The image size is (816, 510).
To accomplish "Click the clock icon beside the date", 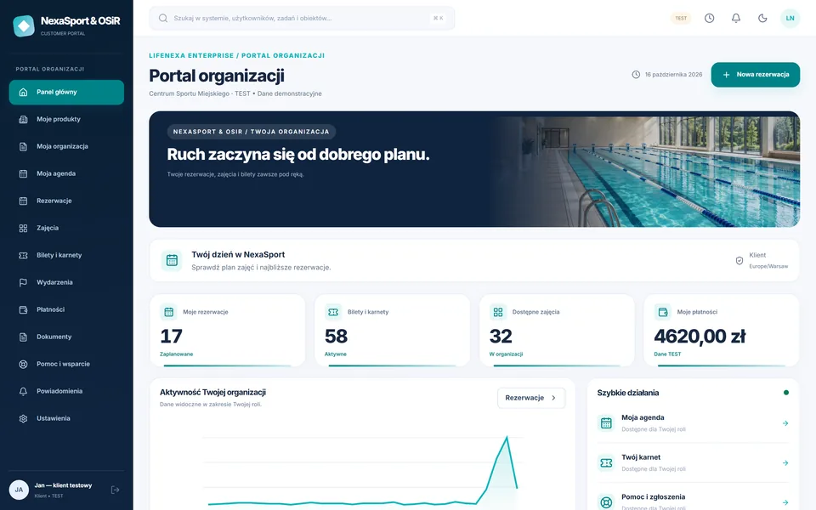I will 636,75.
